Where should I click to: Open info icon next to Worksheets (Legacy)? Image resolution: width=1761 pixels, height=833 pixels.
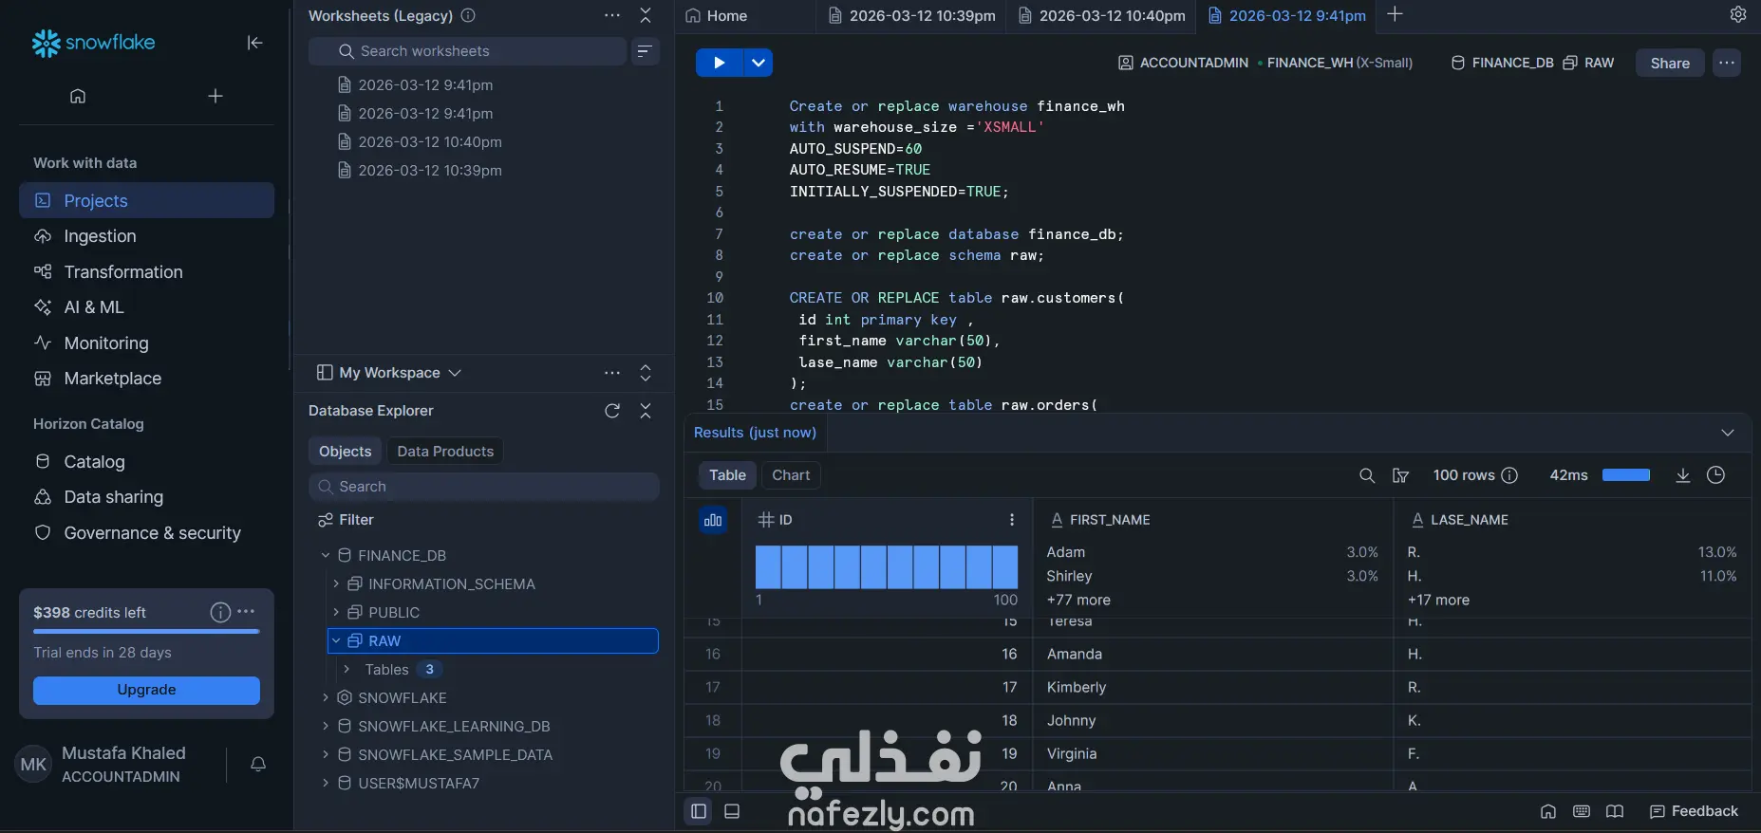pos(468,15)
